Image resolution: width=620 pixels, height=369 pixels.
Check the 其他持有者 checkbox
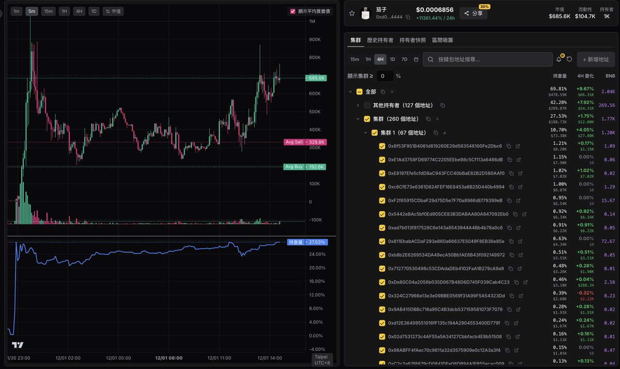tap(367, 105)
